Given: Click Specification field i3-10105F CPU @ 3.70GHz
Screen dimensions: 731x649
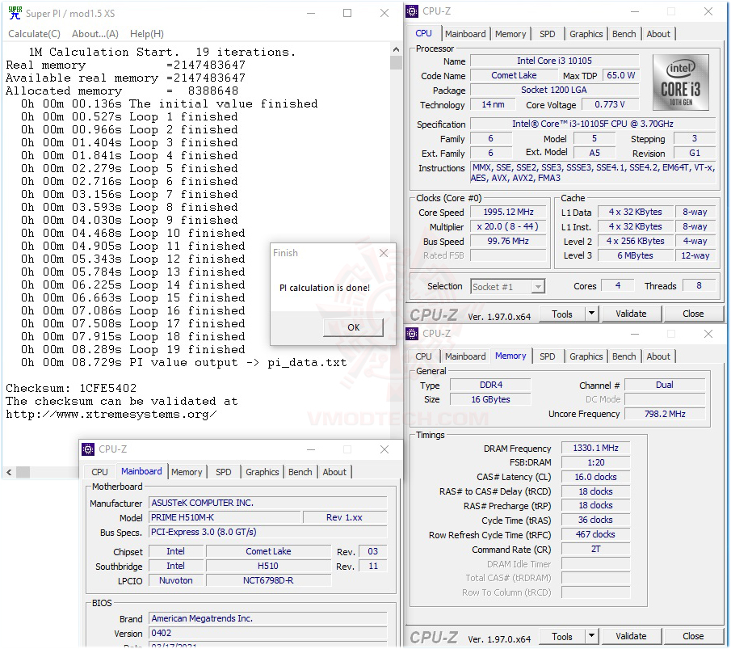Looking at the screenshot, I should pyautogui.click(x=593, y=124).
